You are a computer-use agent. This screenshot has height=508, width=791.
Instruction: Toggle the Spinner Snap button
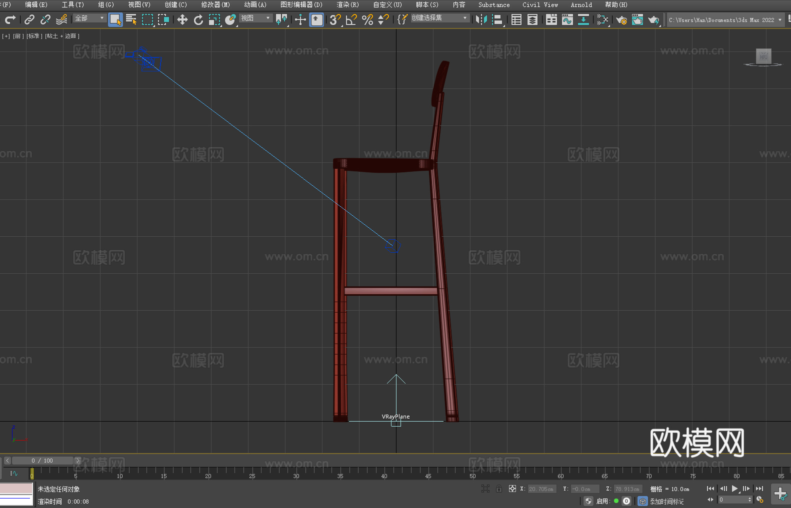pos(383,19)
